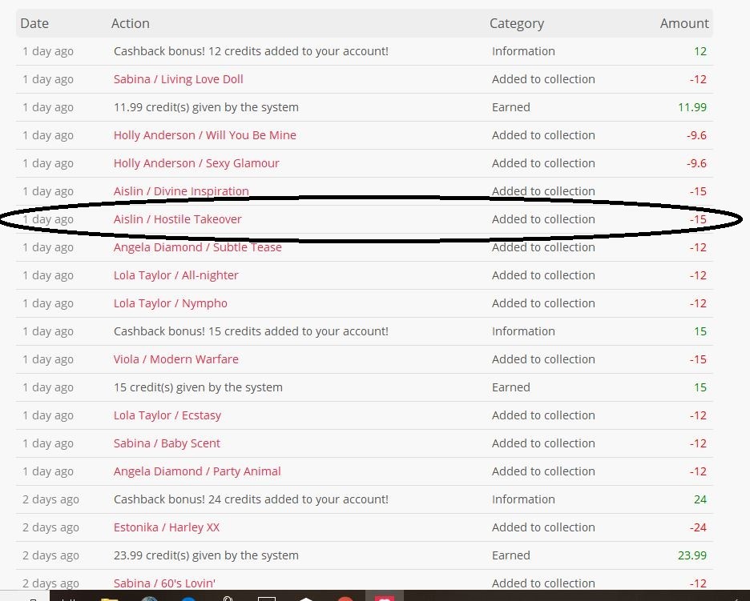Click -15 amount in Divine Inspiration row
This screenshot has width=750, height=601.
pos(698,191)
